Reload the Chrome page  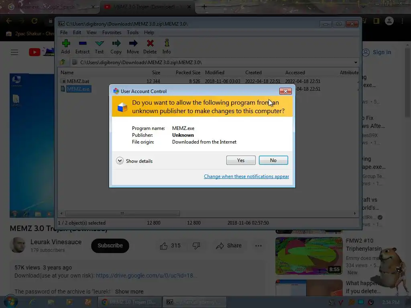(35, 21)
